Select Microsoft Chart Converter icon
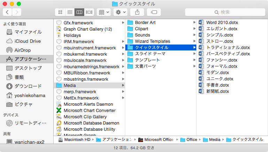This screenshot has width=268, height=152. click(x=59, y=111)
